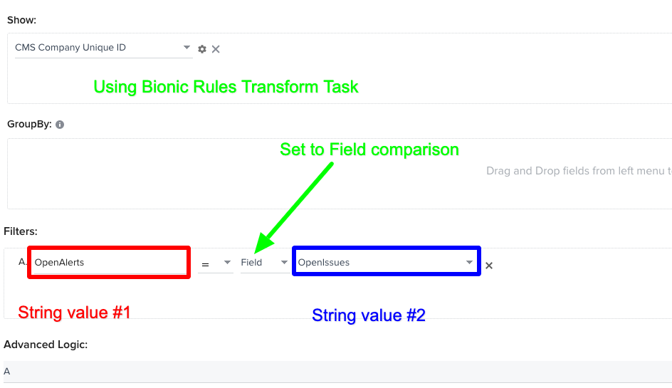Image resolution: width=672 pixels, height=388 pixels.
Task: Click the Drag and Drop fields placeholder text
Action: pos(579,171)
